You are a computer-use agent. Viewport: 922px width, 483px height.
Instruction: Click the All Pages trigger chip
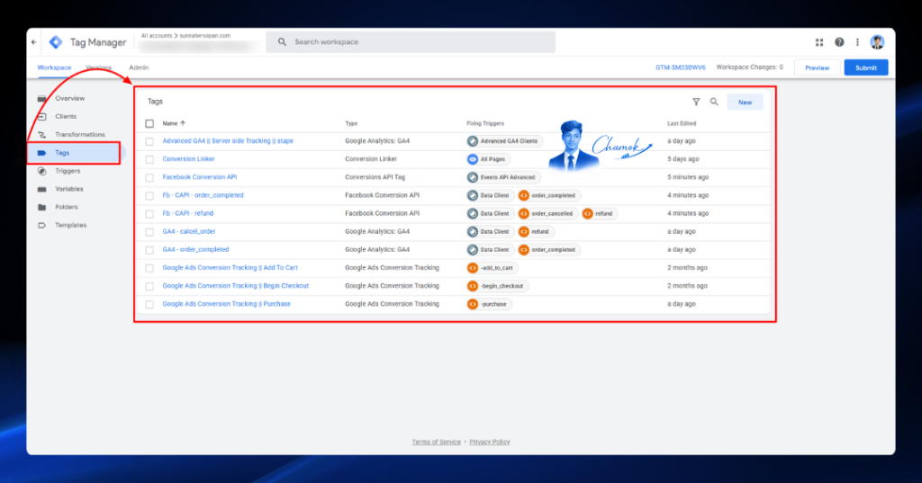488,159
